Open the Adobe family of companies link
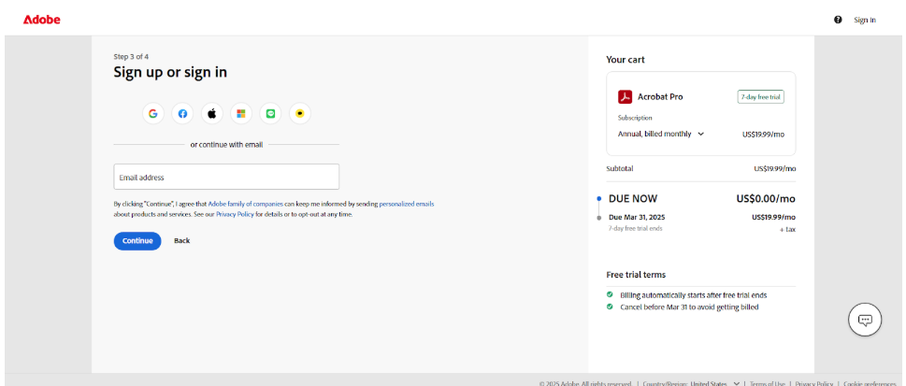 point(246,204)
